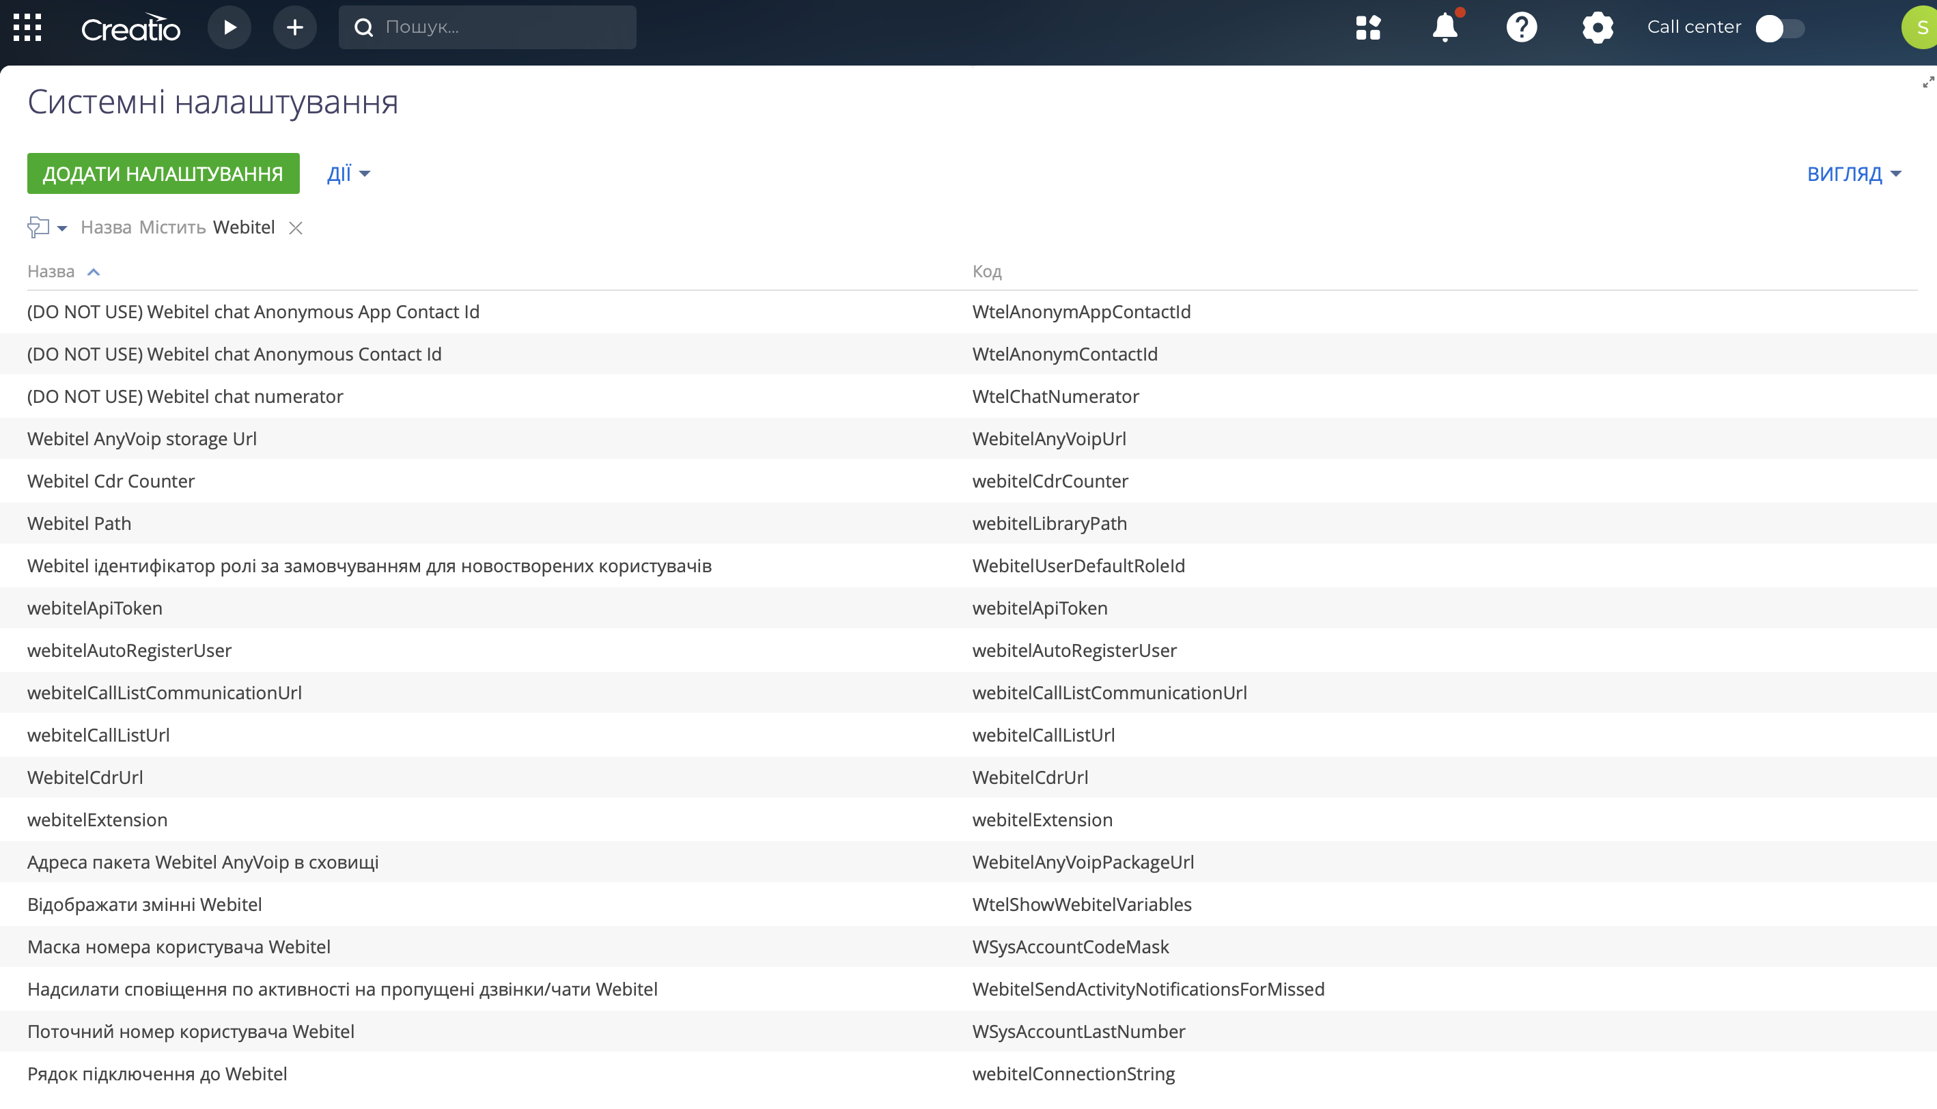The image size is (1937, 1109).
Task: Click code webitelLibraryPath
Action: pos(1049,523)
